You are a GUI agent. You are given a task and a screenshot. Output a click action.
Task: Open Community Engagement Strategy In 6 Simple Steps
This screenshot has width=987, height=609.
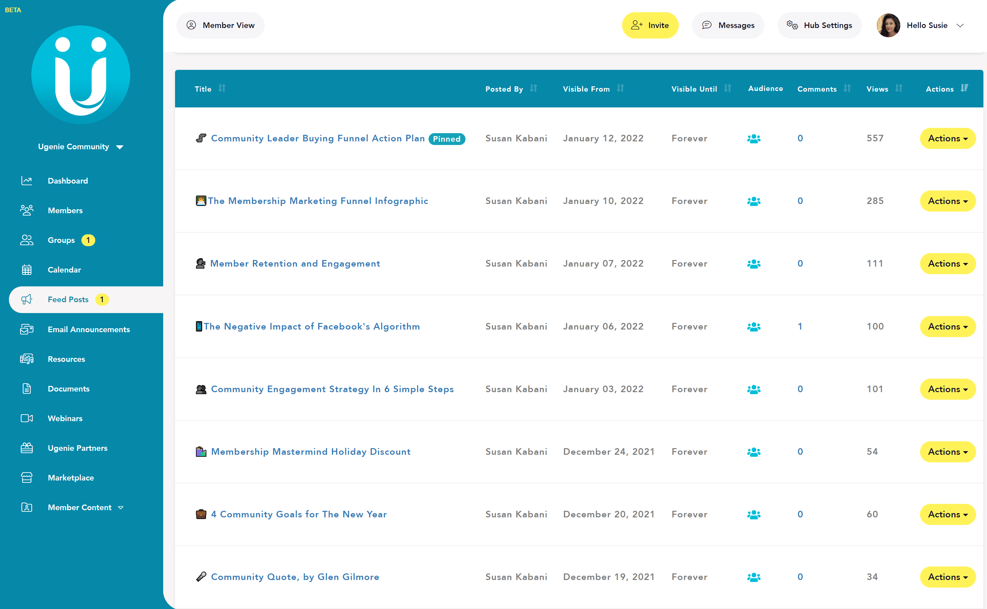click(332, 389)
